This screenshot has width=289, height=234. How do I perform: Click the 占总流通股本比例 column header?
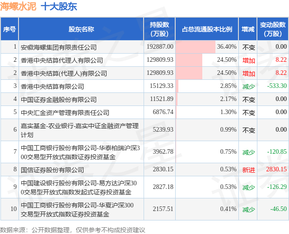click(x=207, y=29)
